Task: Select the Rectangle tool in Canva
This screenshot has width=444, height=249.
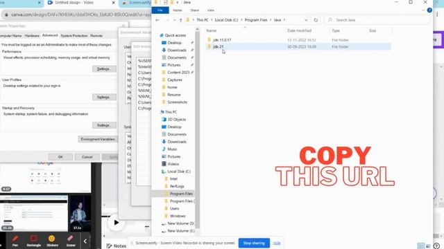Action: (34, 241)
